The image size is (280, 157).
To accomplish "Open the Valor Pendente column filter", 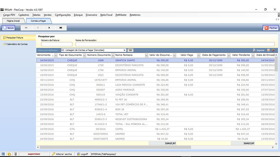I will [x=253, y=55].
